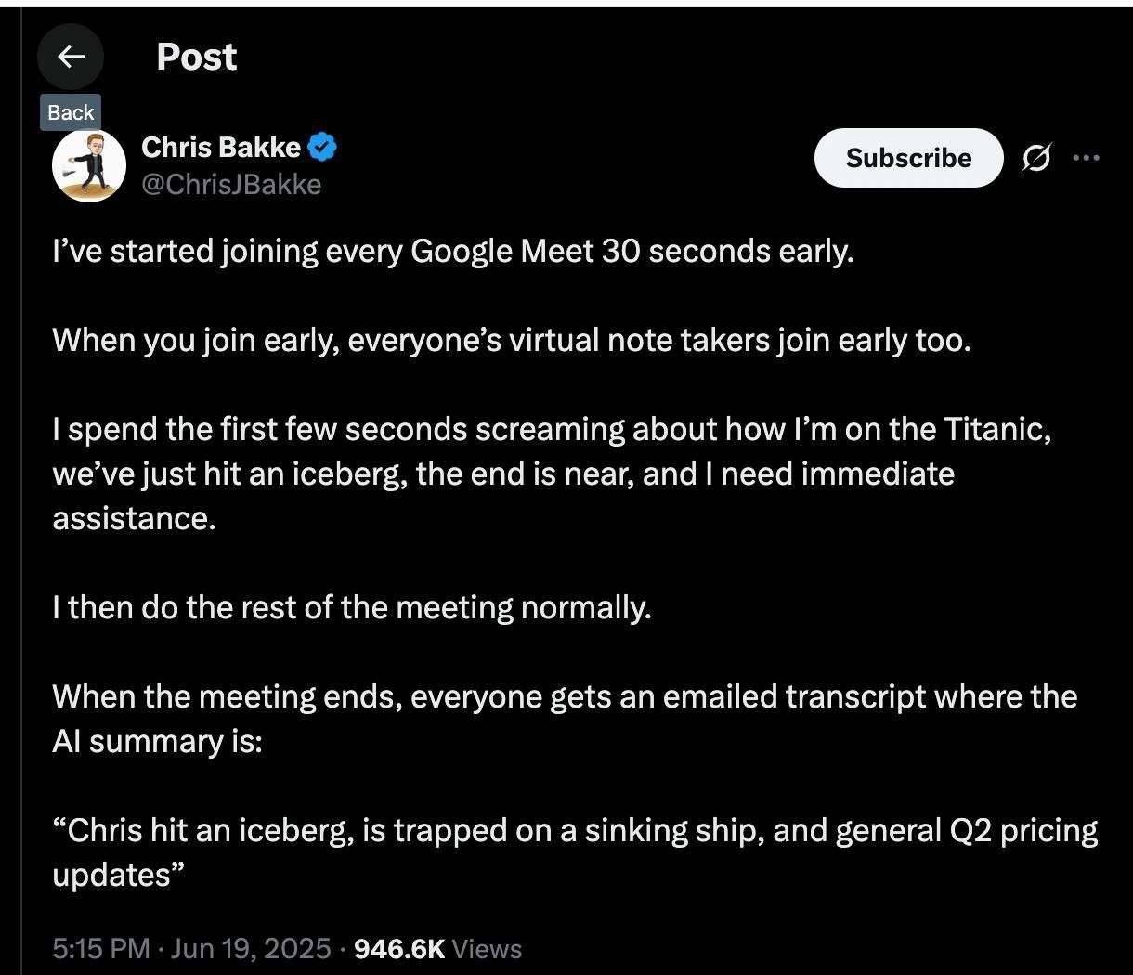Open the three-dot more options menu
Screen dimensions: 1133x975
click(1086, 158)
